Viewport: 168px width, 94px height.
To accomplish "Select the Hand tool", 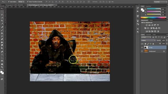I will pos(2,64).
